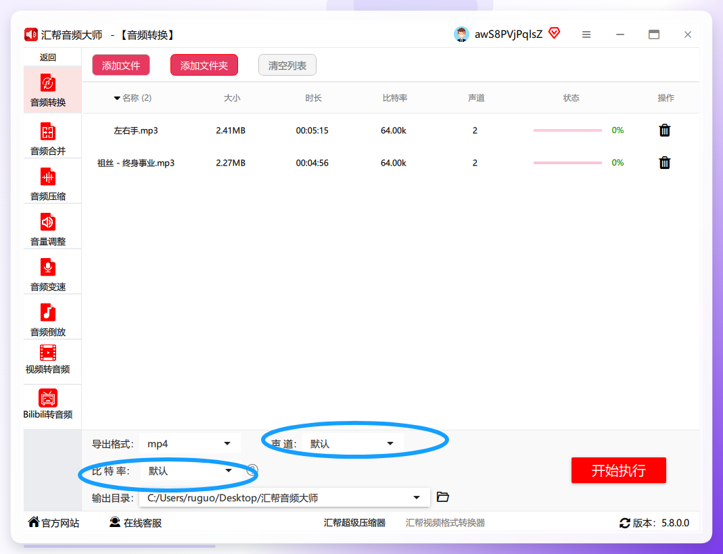Click the 2.27MB size cell
Screen dimensions: 723x554
tap(231, 163)
